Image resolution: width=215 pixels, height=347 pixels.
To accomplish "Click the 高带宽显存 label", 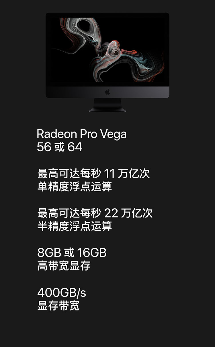I will (x=64, y=266).
